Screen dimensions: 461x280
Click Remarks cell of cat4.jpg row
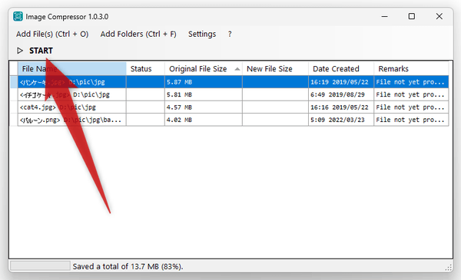(411, 107)
